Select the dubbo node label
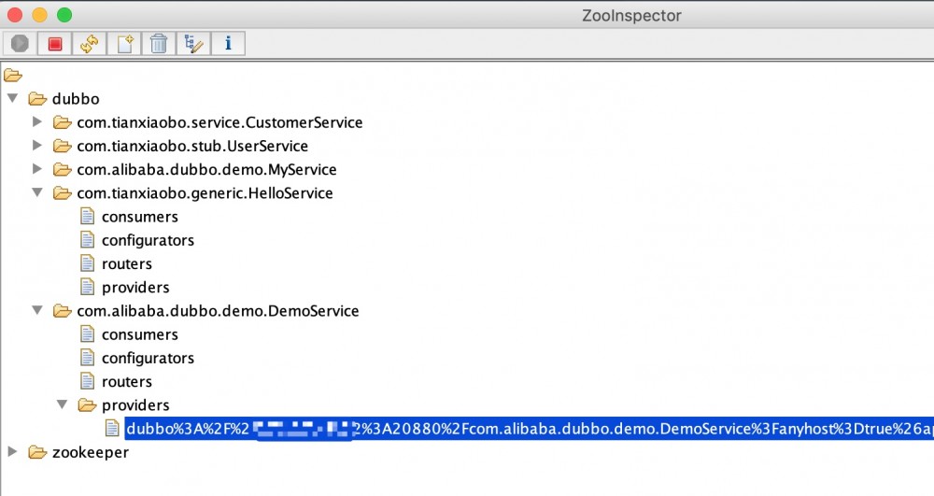The image size is (934, 496). coord(76,99)
